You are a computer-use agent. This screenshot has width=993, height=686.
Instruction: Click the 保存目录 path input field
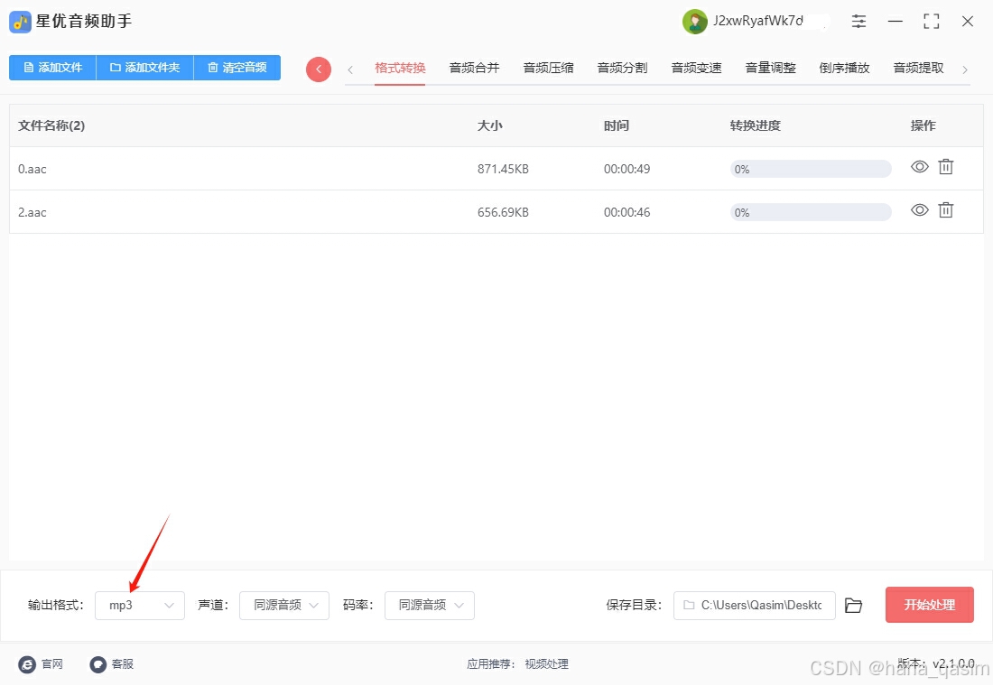755,606
